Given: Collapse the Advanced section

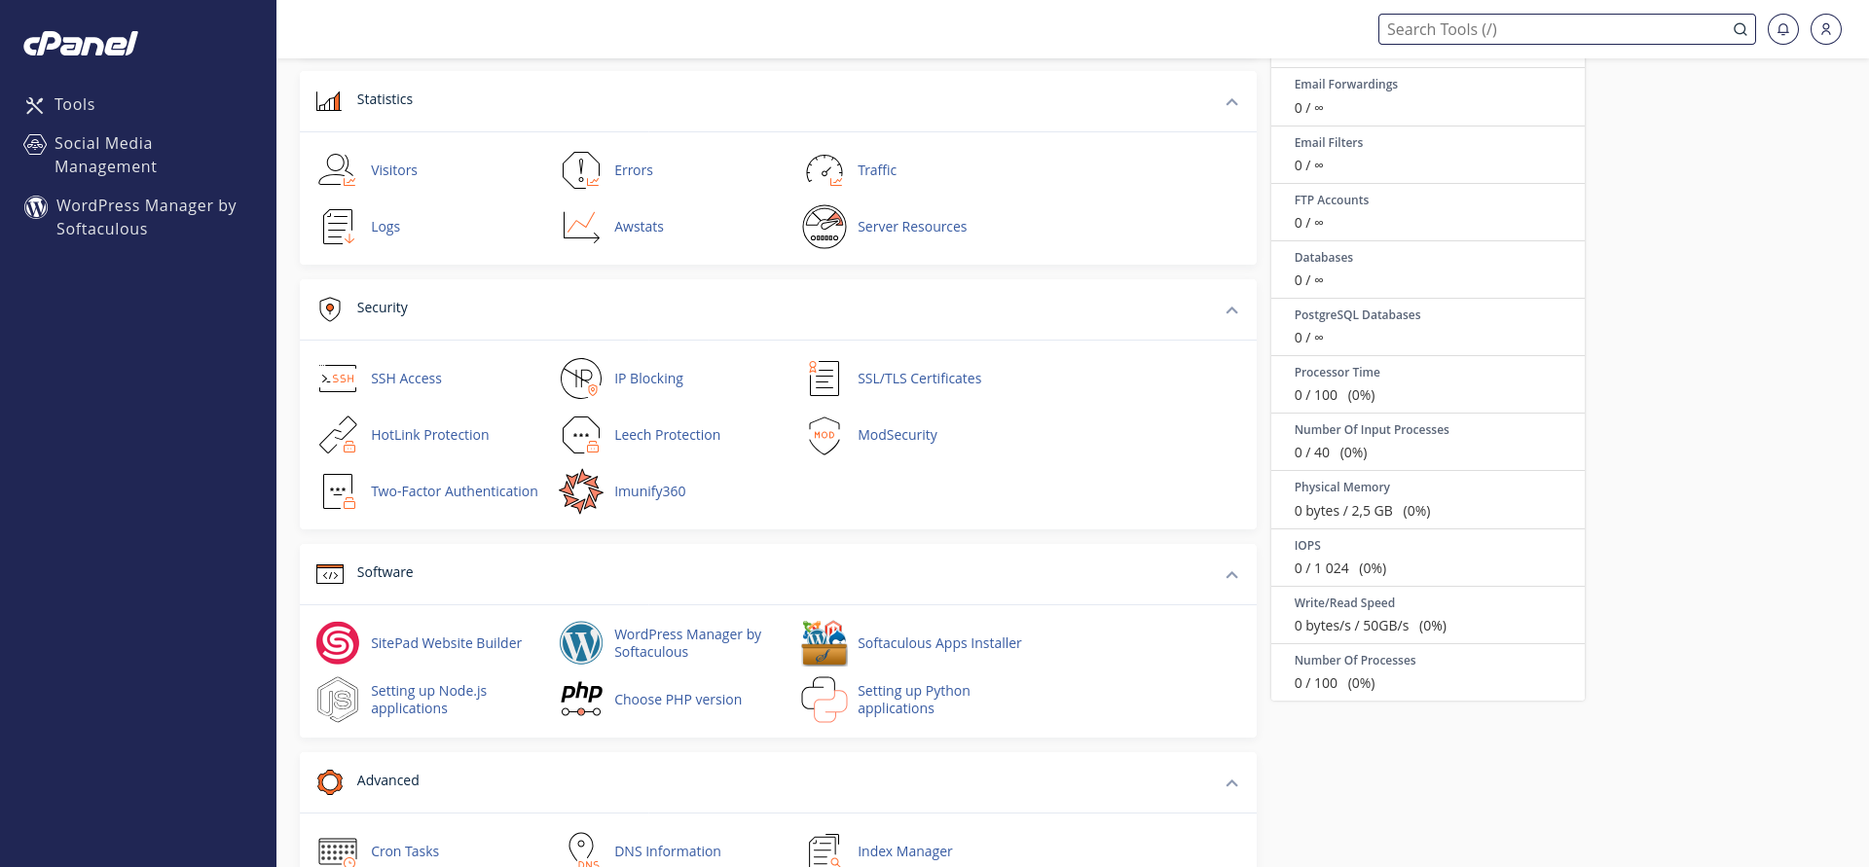Looking at the screenshot, I should pos(1231,783).
